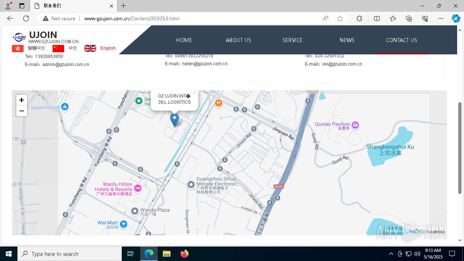Select China flag language icon
464x261 pixels.
58,48
